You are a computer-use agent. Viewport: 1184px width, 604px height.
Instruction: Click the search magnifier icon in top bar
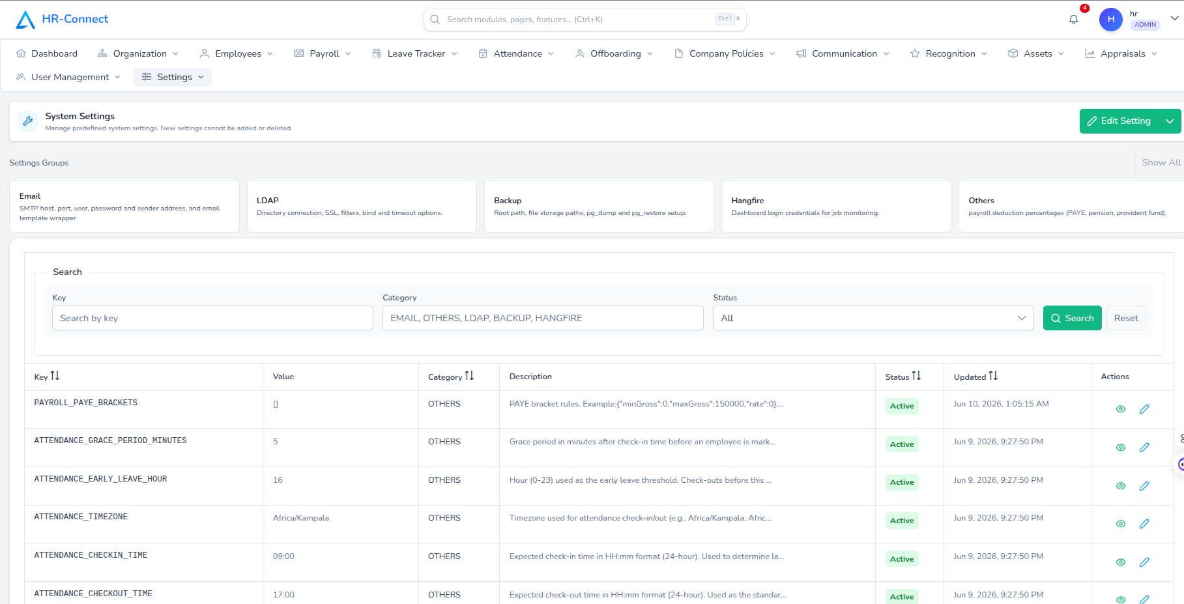click(x=435, y=20)
